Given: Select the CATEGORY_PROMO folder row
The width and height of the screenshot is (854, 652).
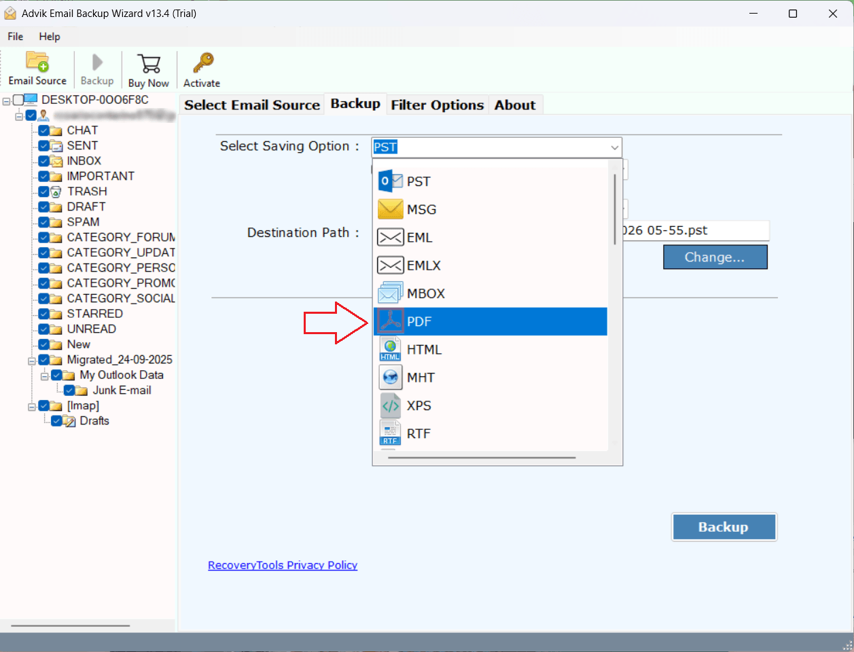Looking at the screenshot, I should (121, 283).
